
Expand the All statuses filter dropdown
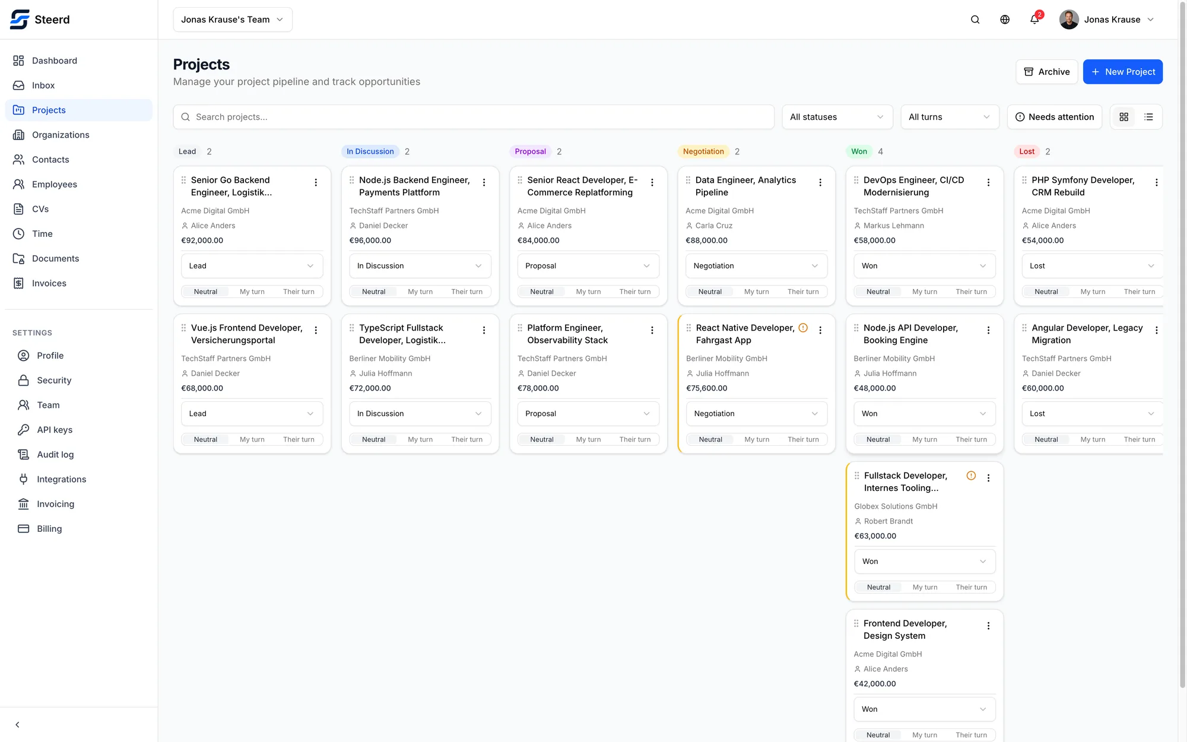[x=837, y=117]
